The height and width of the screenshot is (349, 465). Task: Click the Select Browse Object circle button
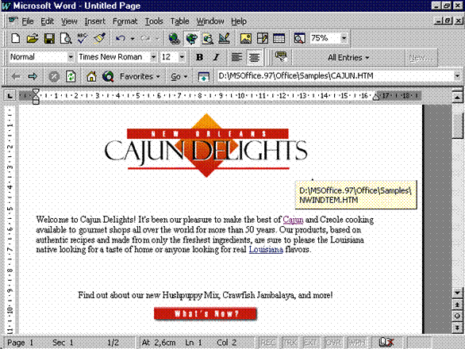pos(457,316)
